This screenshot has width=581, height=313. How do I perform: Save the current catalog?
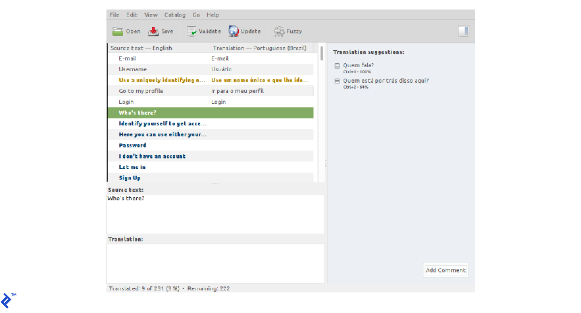coord(161,31)
